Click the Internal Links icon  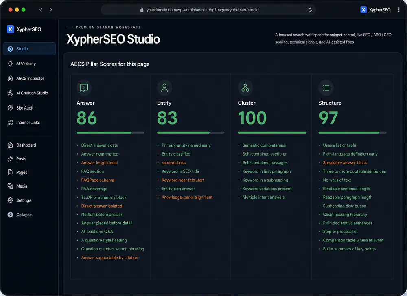[x=10, y=123]
